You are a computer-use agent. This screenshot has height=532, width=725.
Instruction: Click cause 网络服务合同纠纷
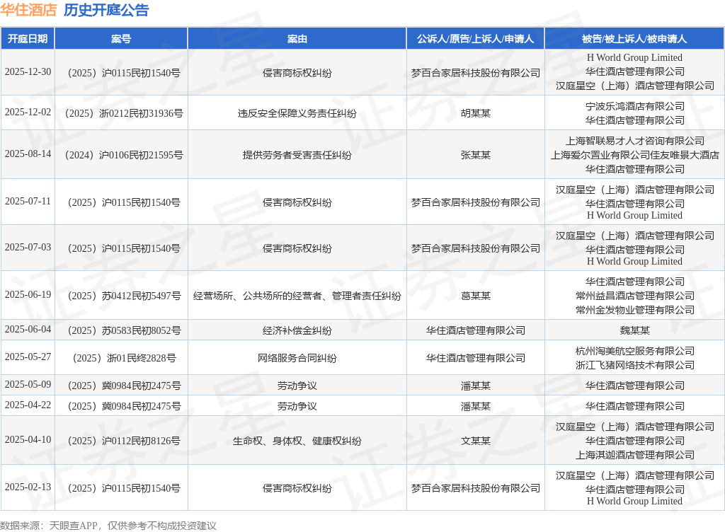coord(297,359)
